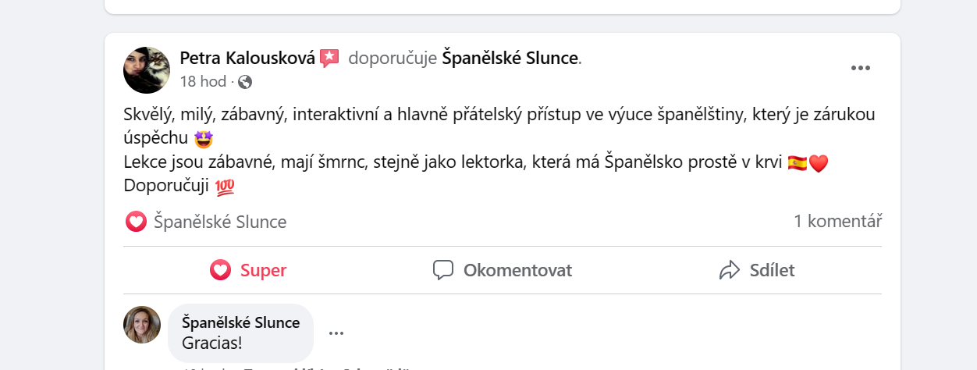This screenshot has width=977, height=370.
Task: Expand the 1 komentář comments count
Action: (837, 222)
